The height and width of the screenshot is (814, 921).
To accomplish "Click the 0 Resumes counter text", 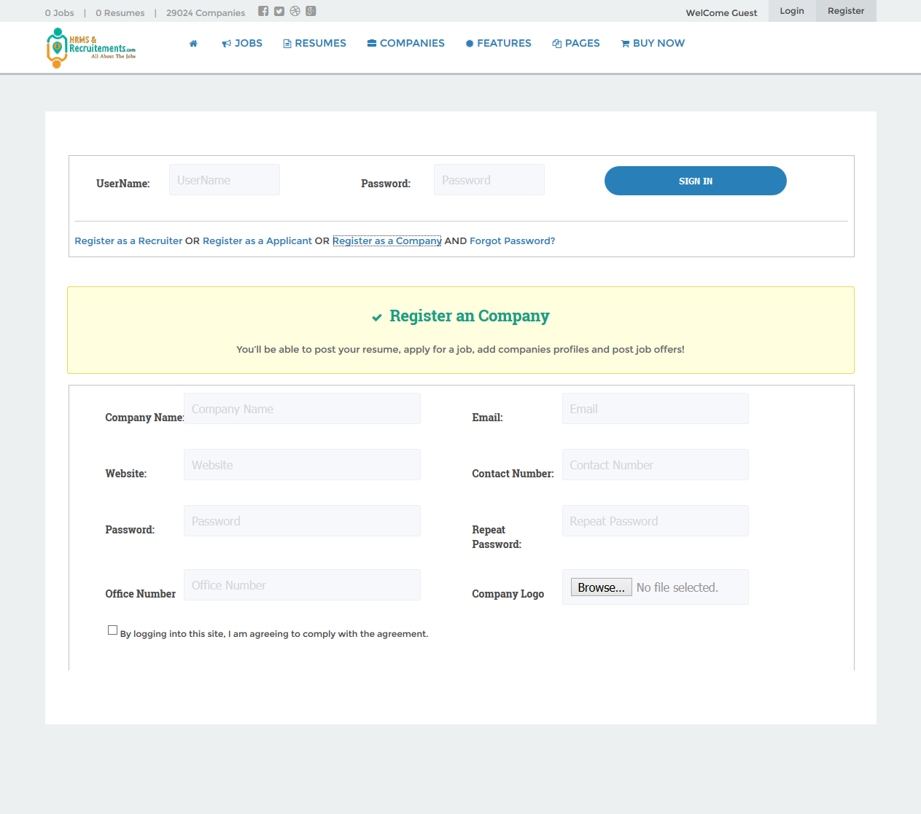I will [120, 13].
